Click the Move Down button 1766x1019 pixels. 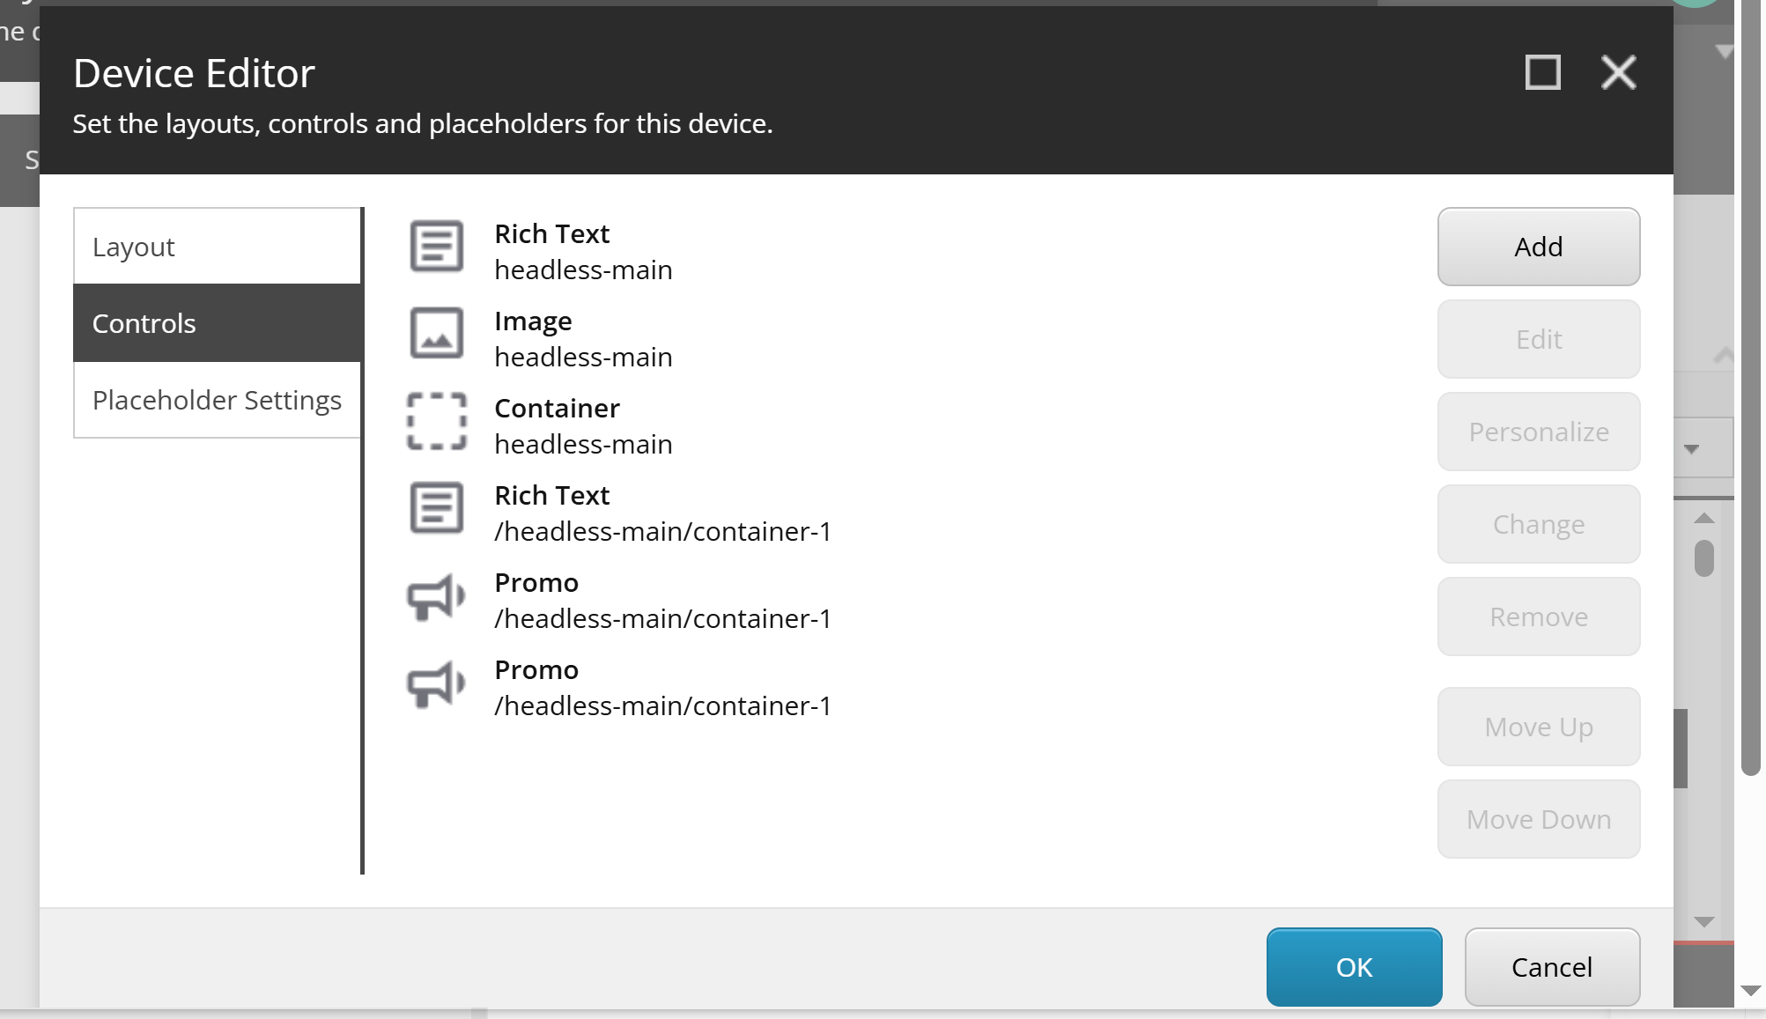[x=1539, y=819]
